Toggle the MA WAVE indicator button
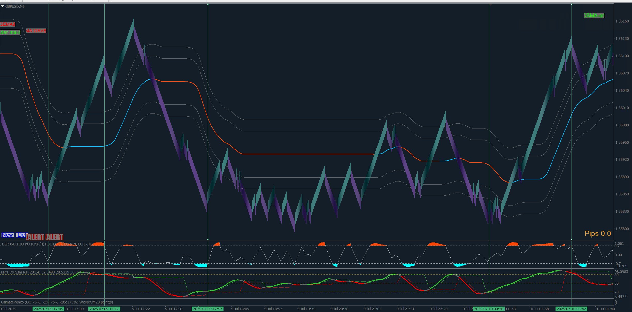632x312 pixels. tap(36, 31)
